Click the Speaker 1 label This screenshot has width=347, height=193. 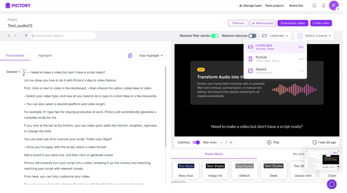(x=13, y=72)
